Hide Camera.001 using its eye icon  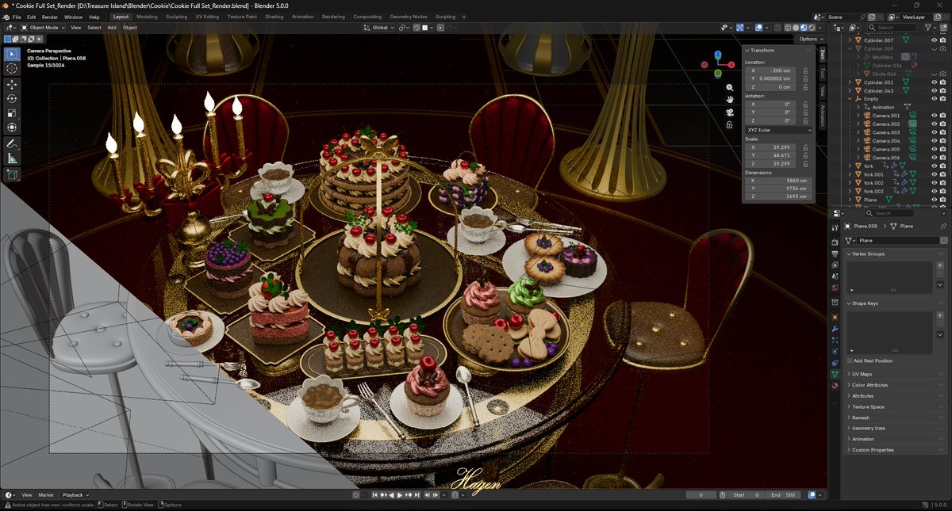(x=934, y=116)
